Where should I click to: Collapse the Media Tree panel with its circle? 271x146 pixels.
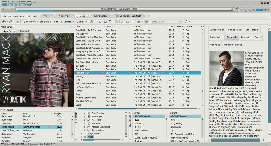tap(76, 140)
